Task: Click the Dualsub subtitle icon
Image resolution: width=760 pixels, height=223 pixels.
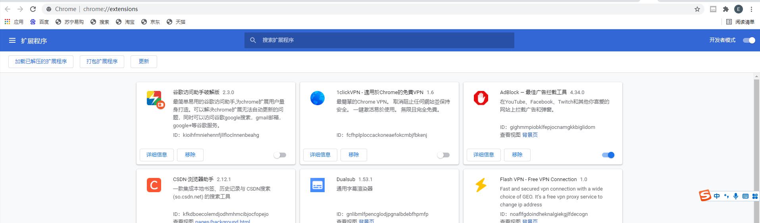Action: pyautogui.click(x=317, y=185)
